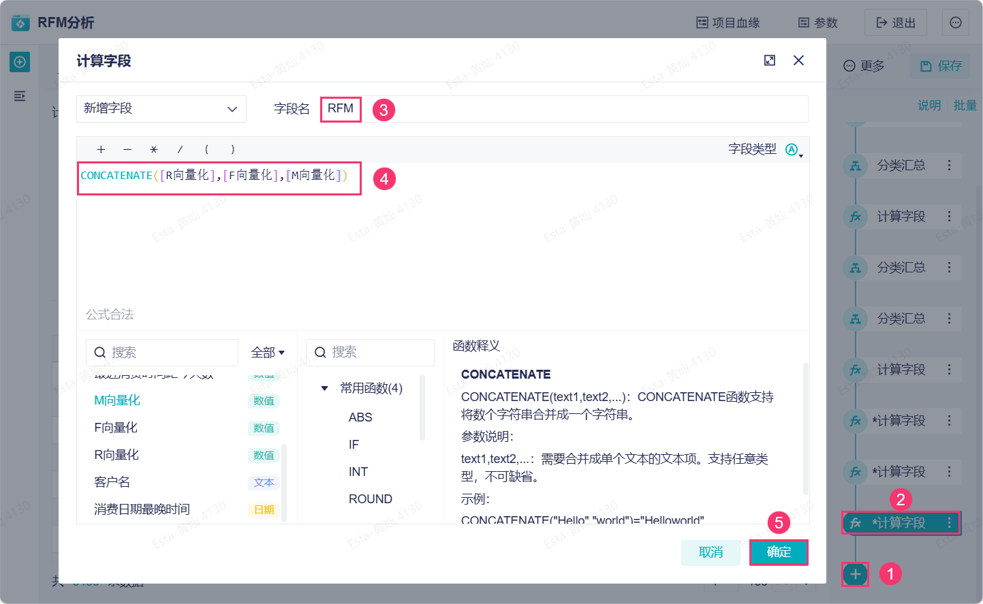Open the circular more-options icon beside 退出
The image size is (983, 604).
[x=956, y=23]
